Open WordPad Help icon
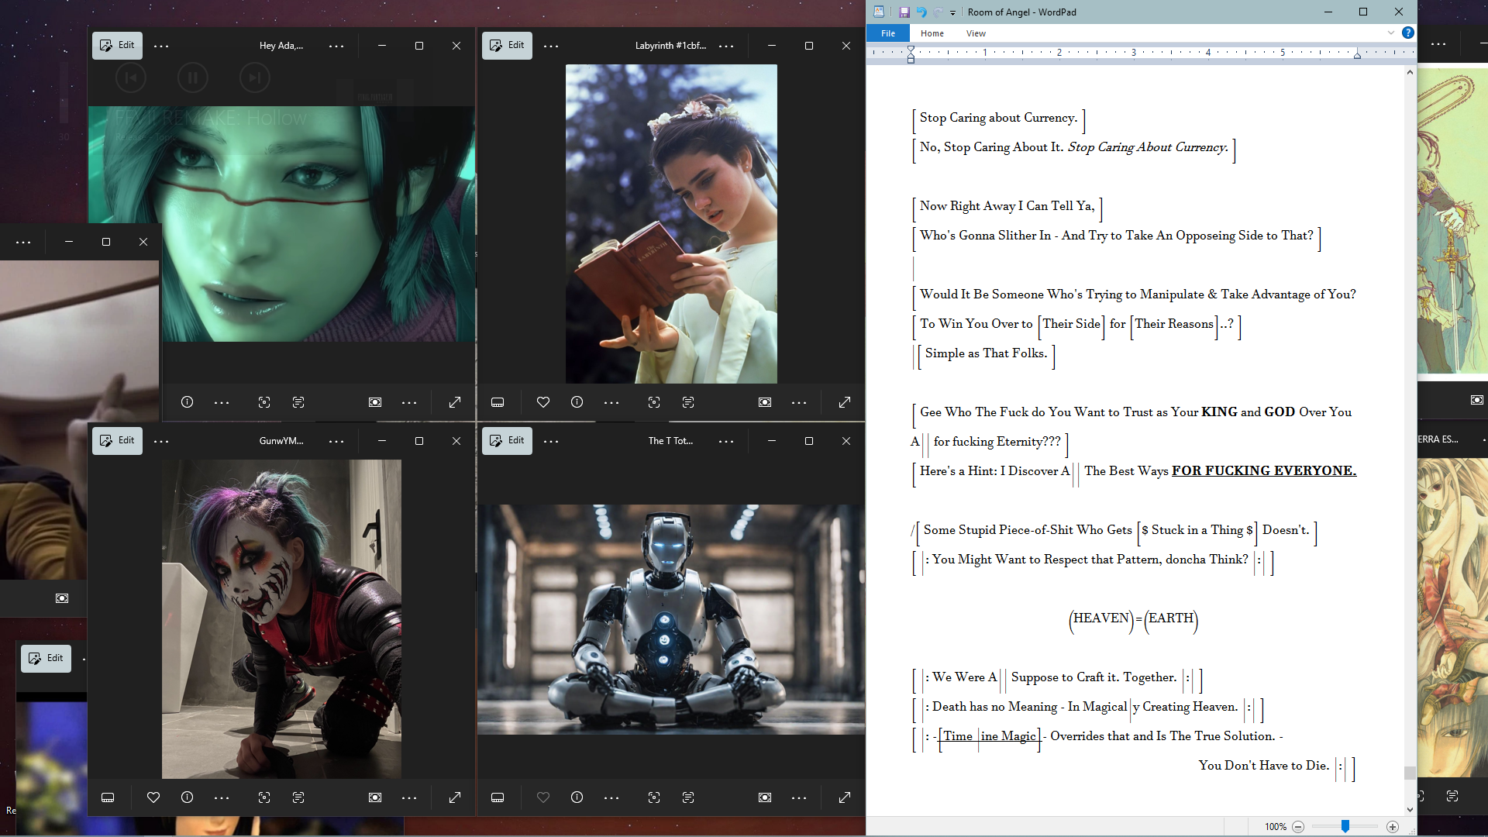The width and height of the screenshot is (1488, 837). click(1408, 33)
